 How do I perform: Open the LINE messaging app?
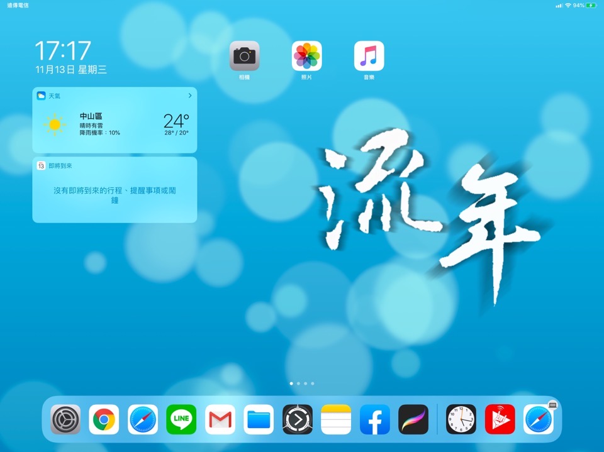(x=181, y=419)
